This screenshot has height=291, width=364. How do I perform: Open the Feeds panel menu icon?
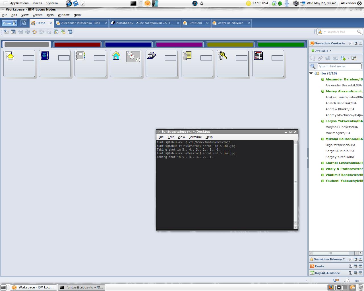tap(351, 266)
